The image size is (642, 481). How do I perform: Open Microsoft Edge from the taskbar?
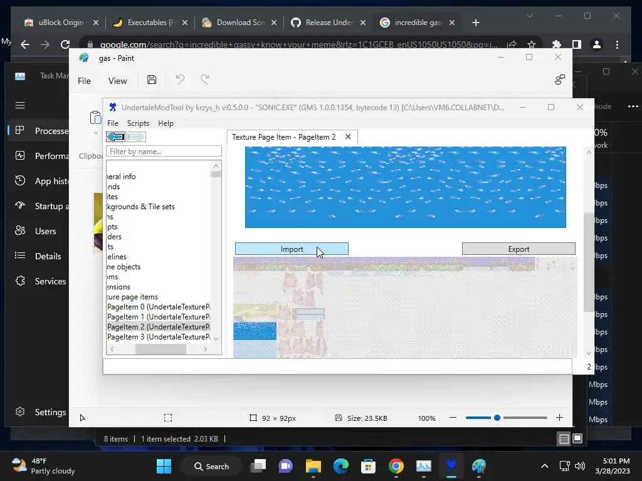click(340, 466)
